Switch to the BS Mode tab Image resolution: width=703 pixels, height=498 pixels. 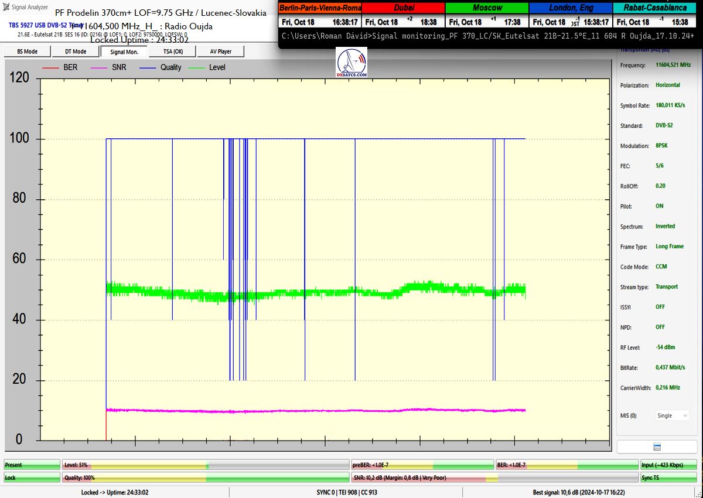[x=27, y=52]
